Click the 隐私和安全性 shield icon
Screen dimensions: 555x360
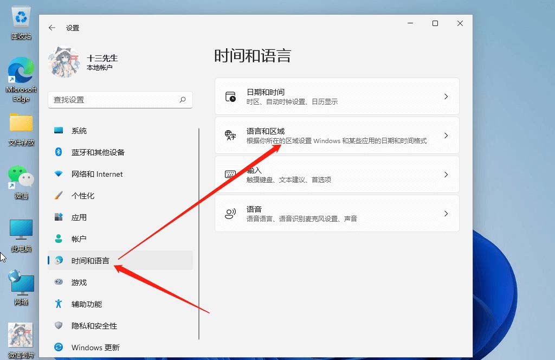click(59, 325)
